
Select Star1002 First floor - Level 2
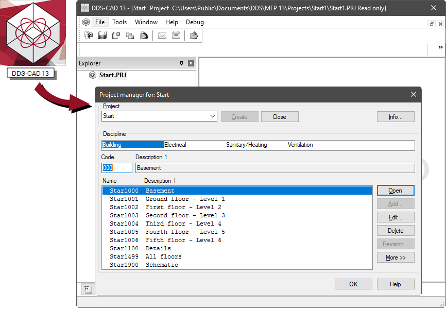click(x=237, y=207)
